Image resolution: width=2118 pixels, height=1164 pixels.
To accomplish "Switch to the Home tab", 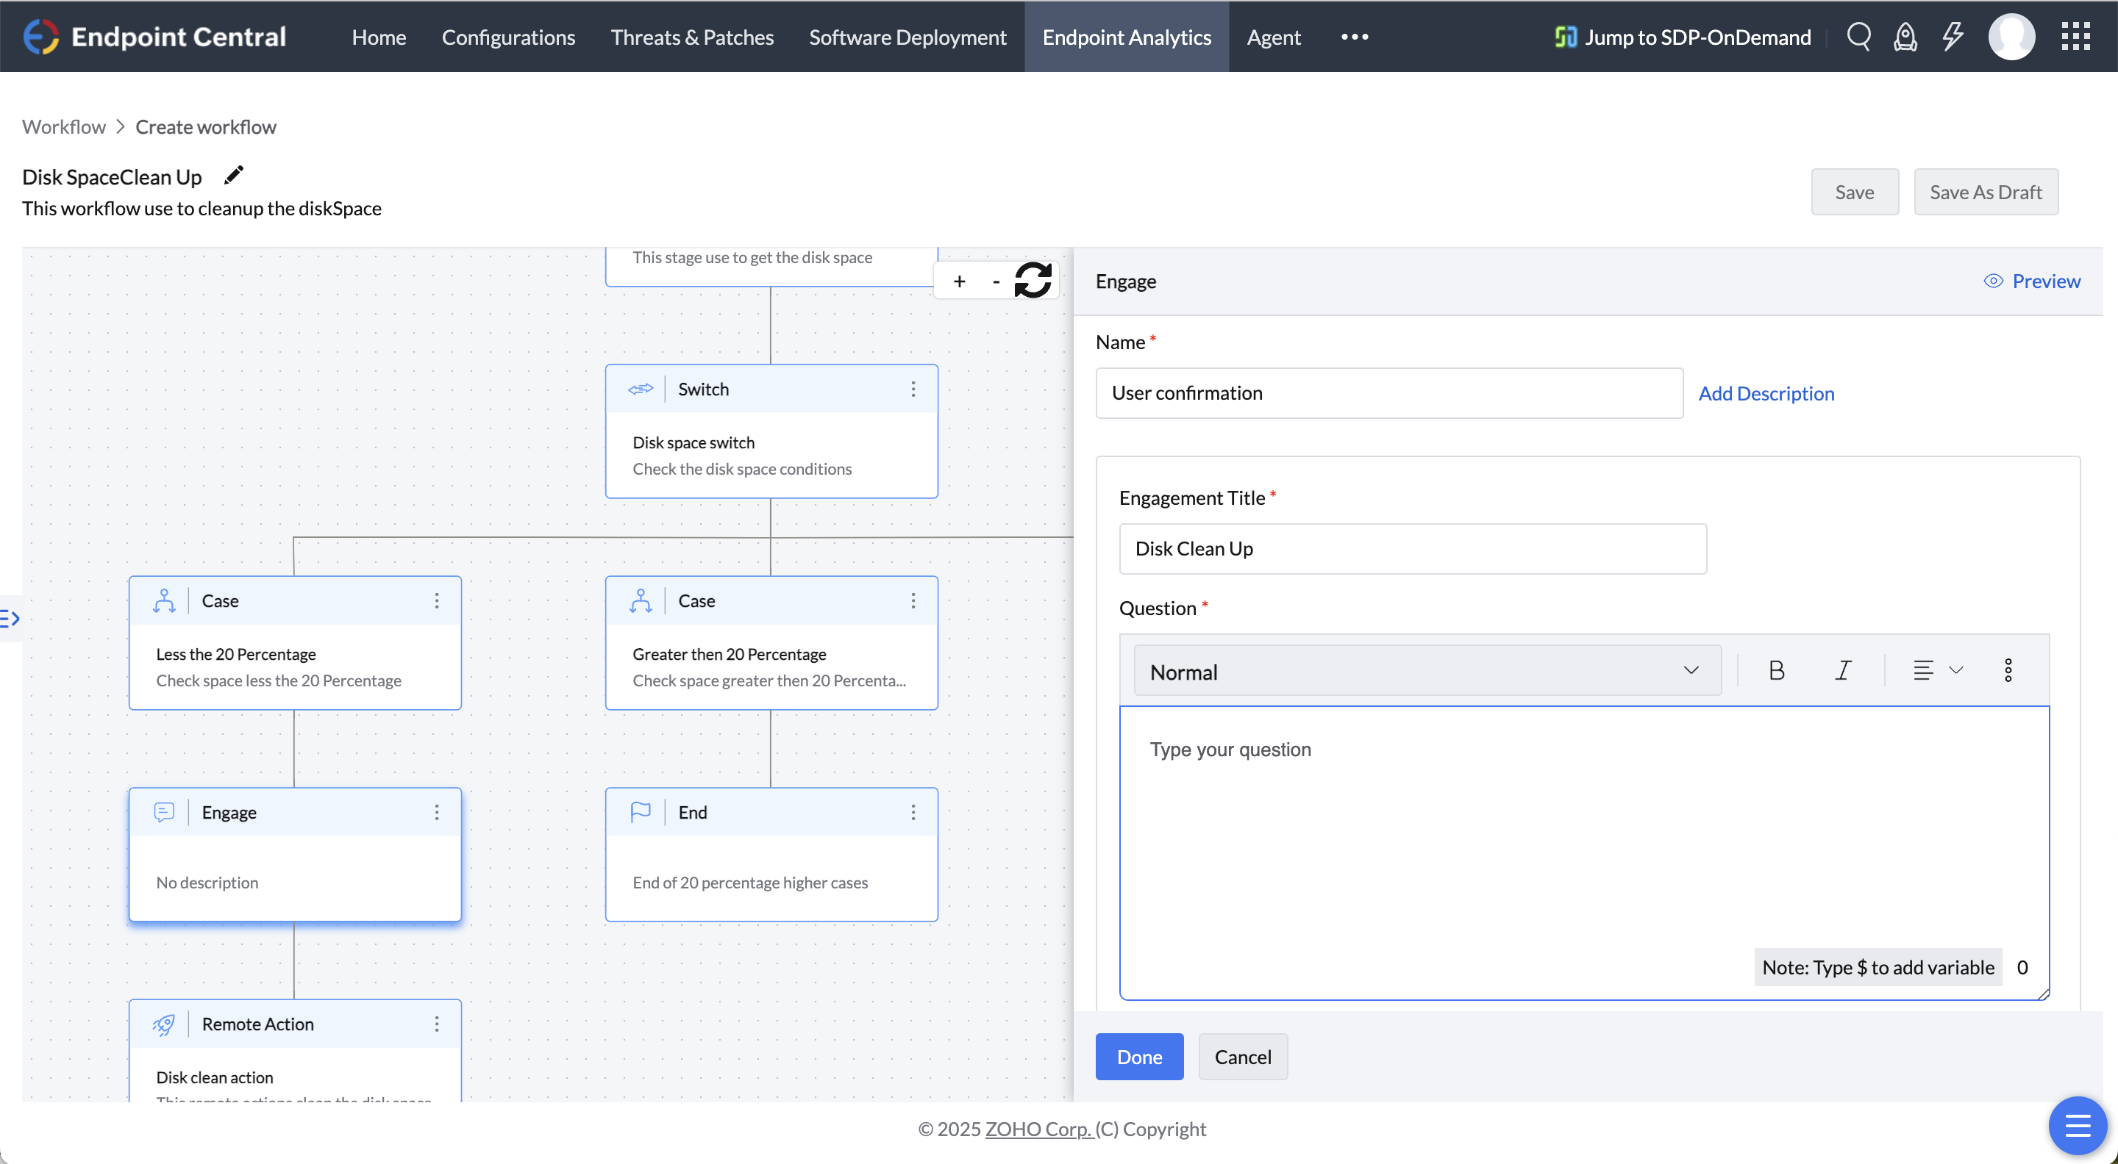I will point(378,36).
